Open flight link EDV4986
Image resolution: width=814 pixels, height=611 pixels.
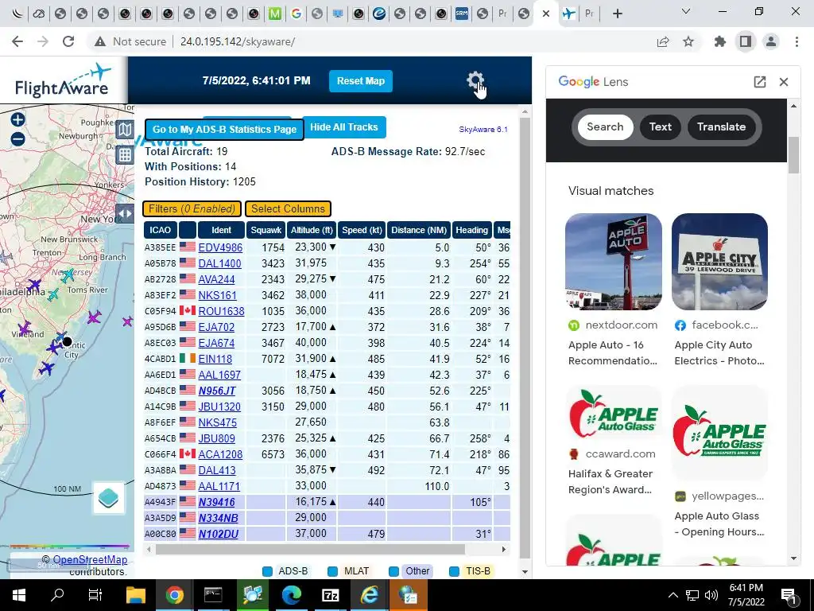point(220,248)
